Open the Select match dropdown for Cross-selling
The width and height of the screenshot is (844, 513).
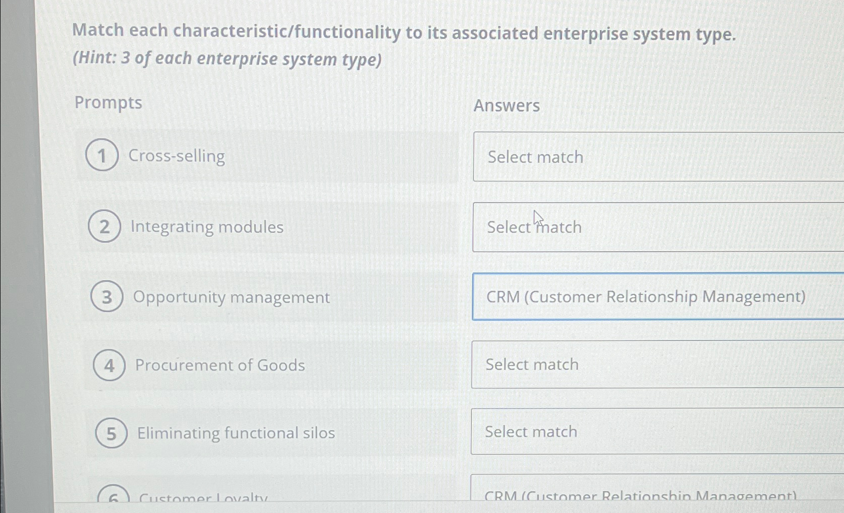click(x=652, y=157)
